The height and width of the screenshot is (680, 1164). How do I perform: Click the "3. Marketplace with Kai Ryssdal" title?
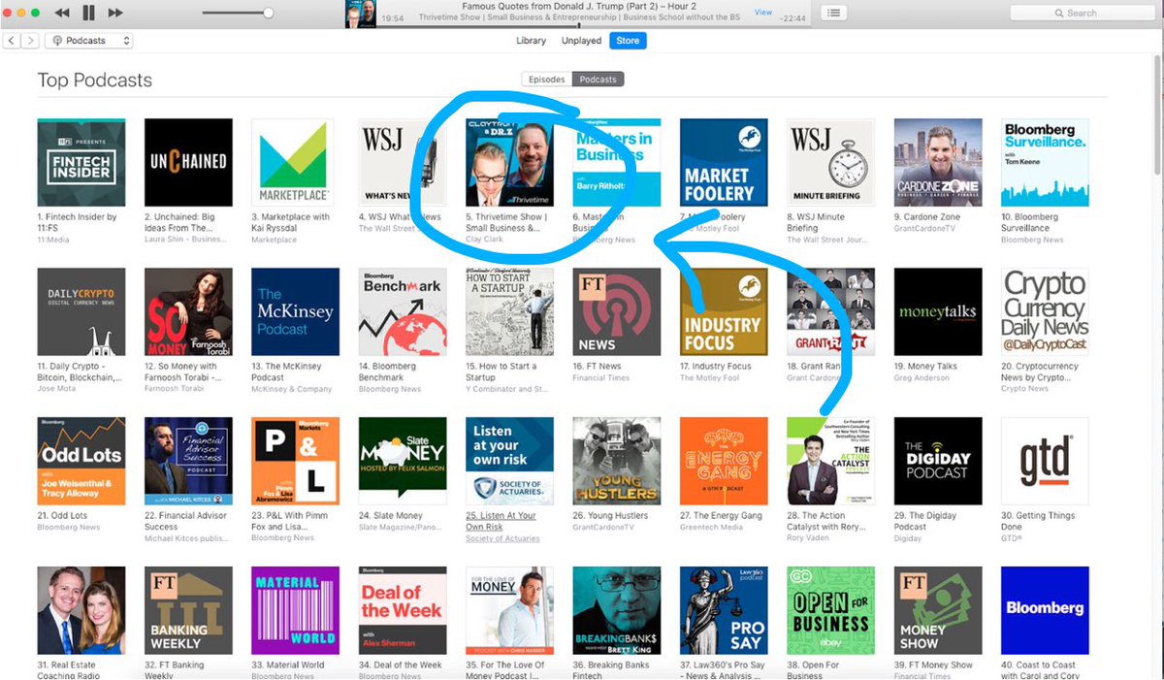(290, 222)
